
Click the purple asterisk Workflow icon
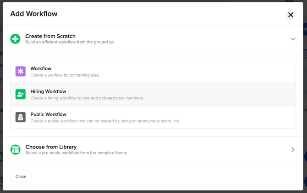click(x=21, y=72)
